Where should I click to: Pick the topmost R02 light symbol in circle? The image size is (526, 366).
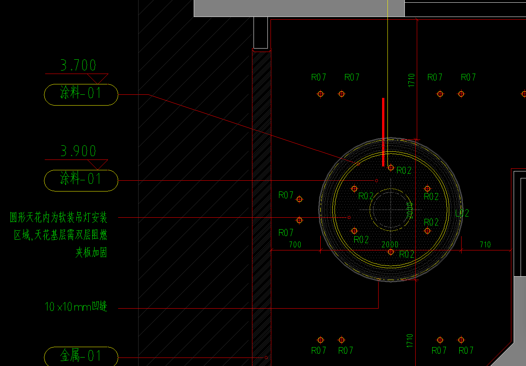click(x=391, y=168)
